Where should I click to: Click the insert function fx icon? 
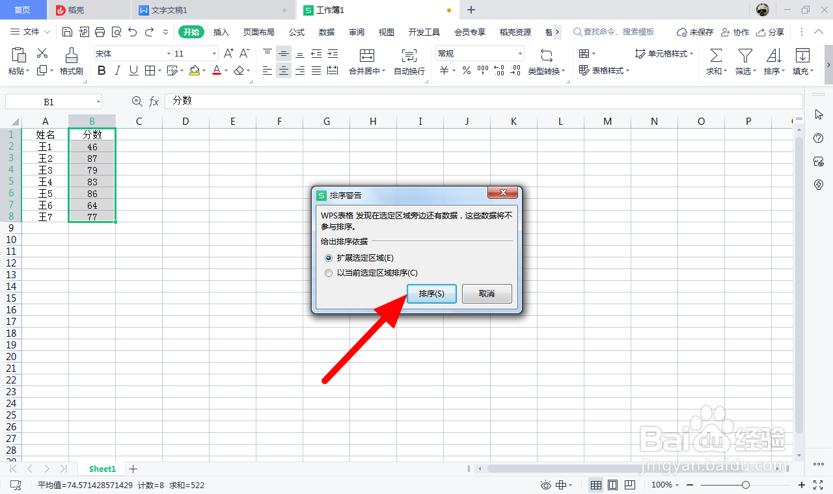pyautogui.click(x=154, y=101)
